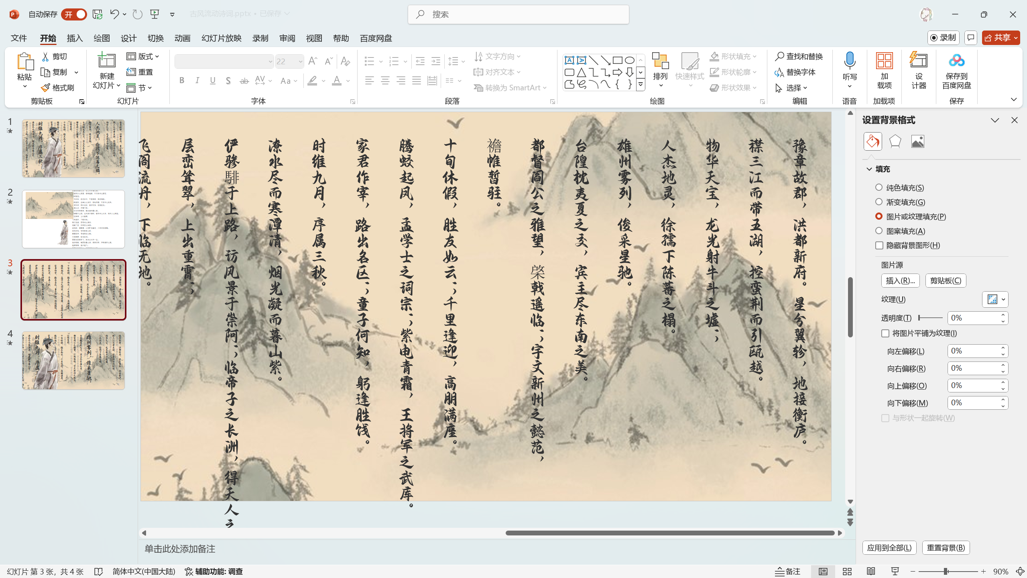Switch to Reading view icon

pos(871,572)
